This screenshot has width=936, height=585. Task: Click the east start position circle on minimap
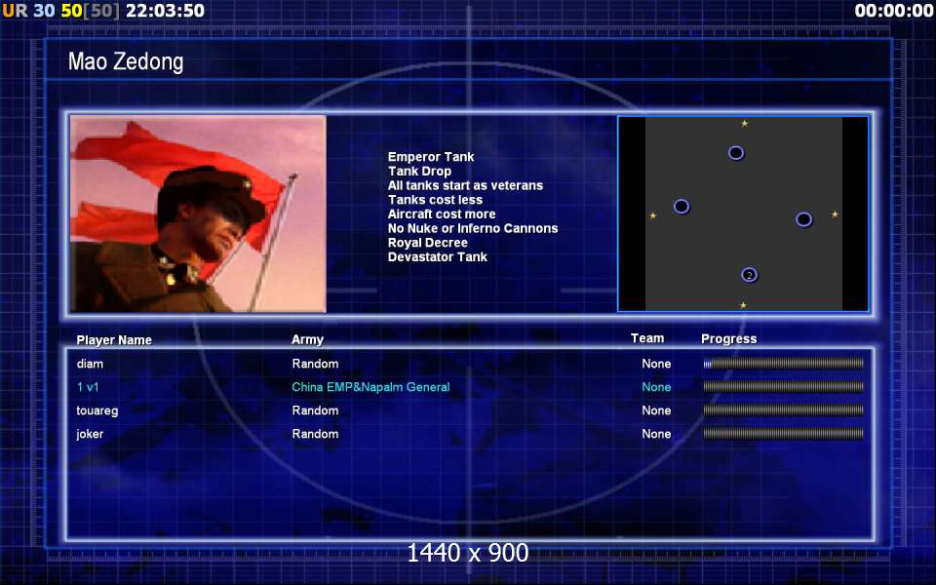804,219
